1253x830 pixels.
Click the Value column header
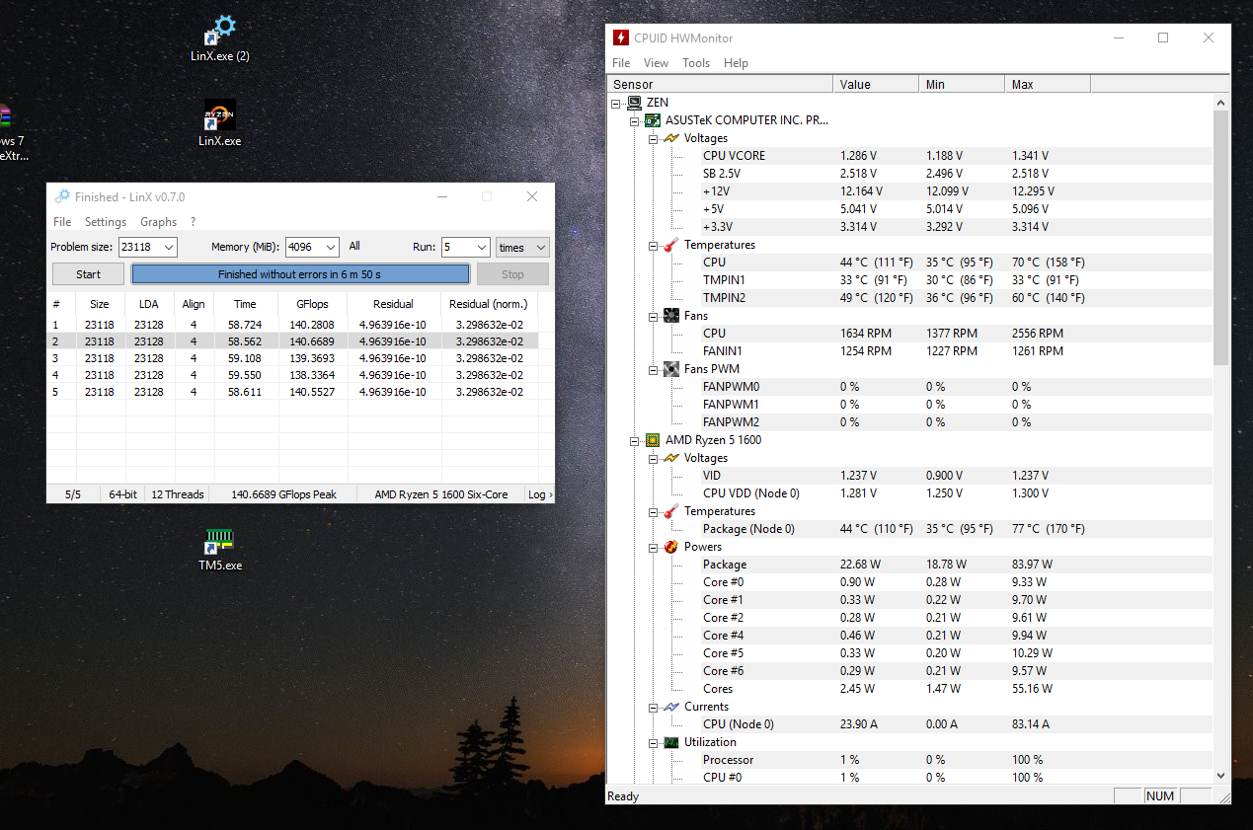click(x=876, y=84)
